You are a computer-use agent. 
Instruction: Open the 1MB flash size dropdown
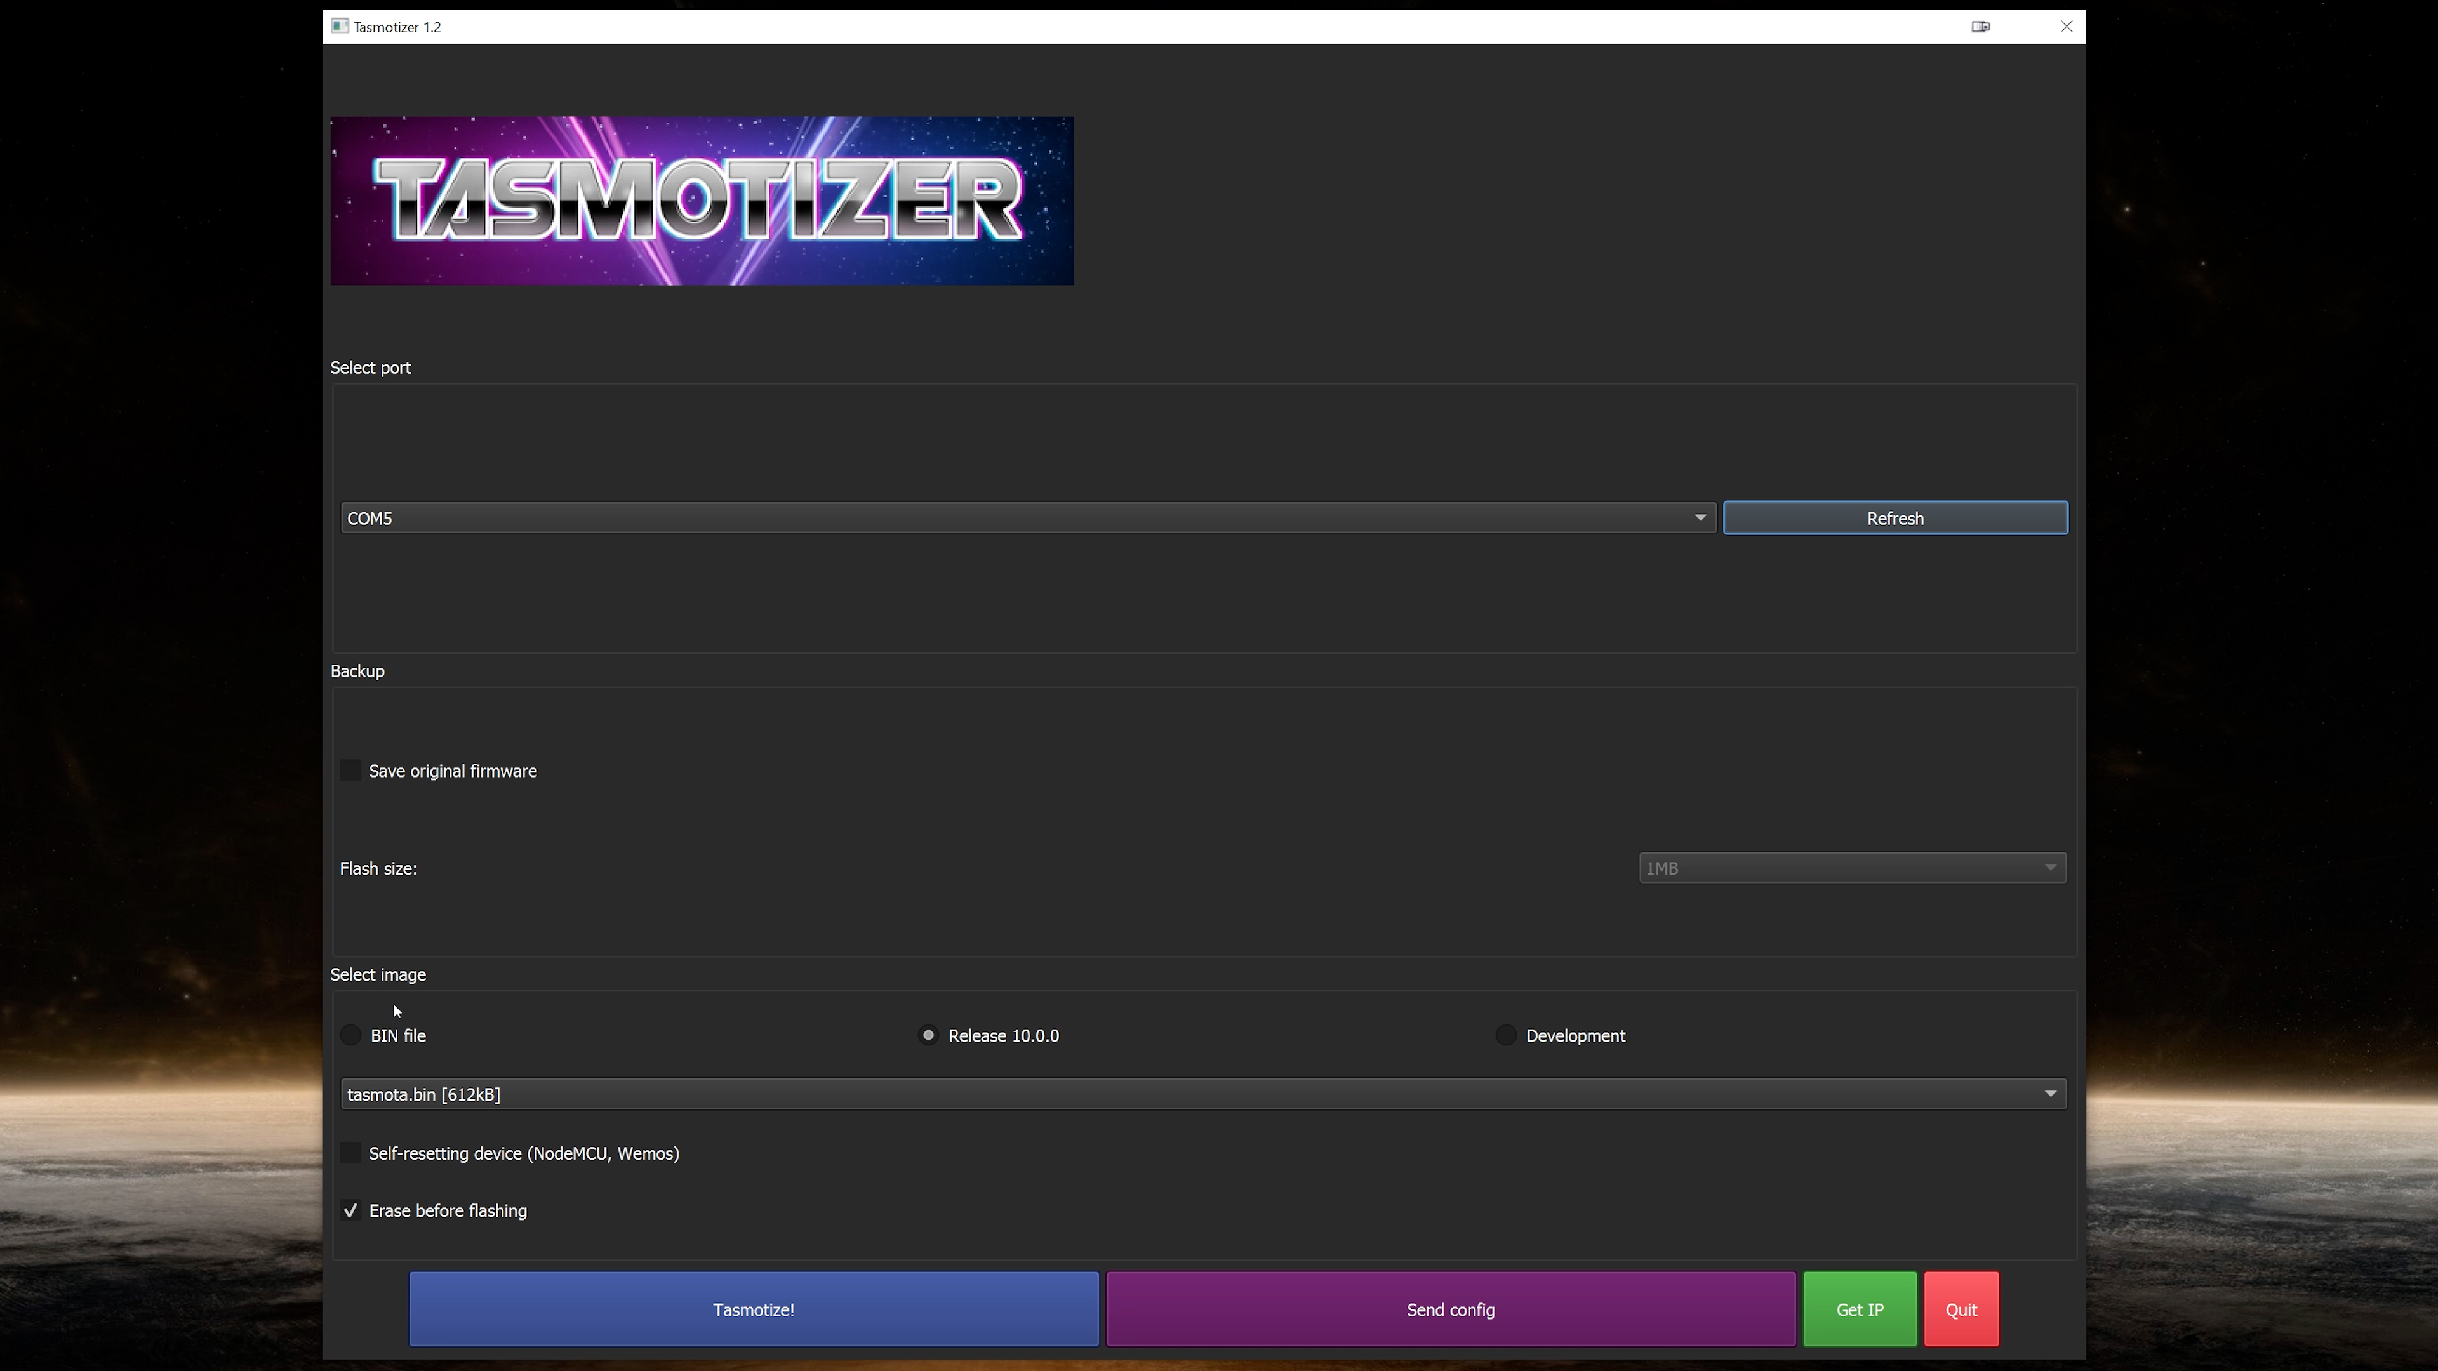(1851, 868)
